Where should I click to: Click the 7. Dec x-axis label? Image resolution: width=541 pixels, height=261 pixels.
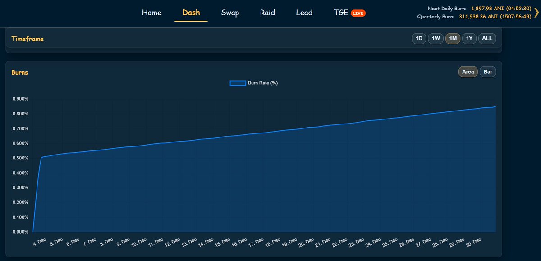[x=89, y=241]
